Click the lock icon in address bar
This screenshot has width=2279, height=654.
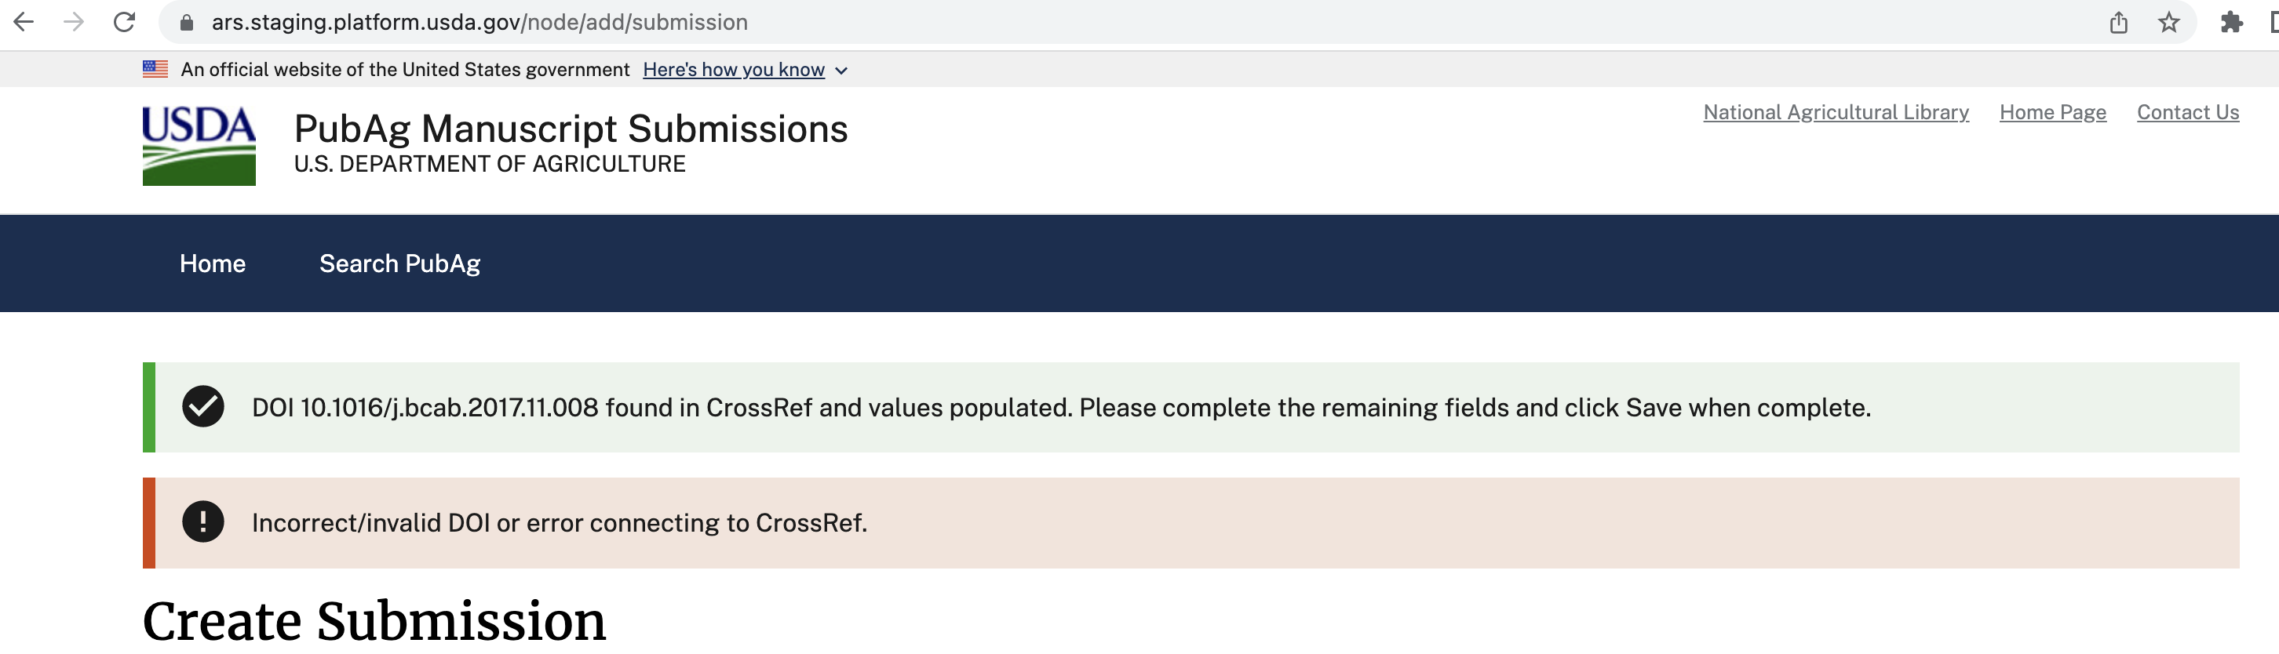tap(187, 22)
